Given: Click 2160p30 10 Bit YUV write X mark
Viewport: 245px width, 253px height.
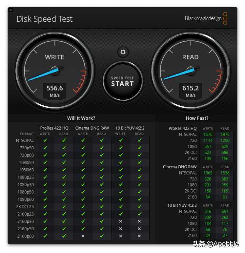Looking at the screenshot, I should click(x=120, y=221).
